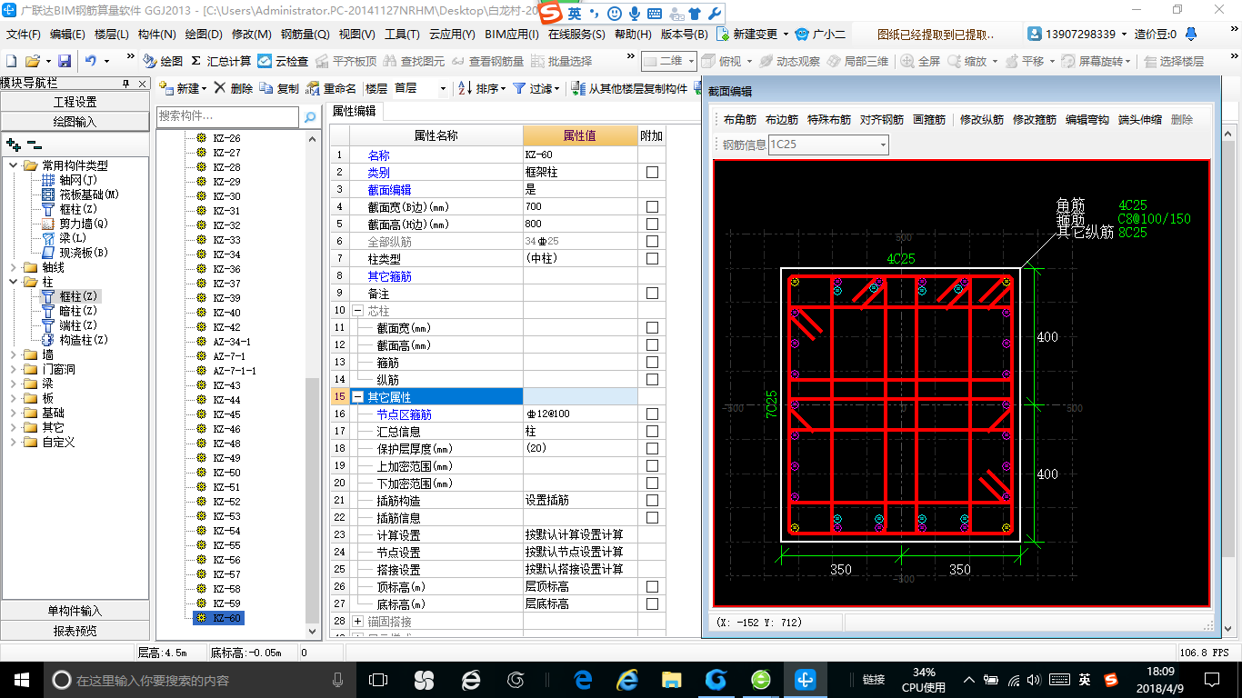Click 新建变更 button
Screen dimensions: 1242x698
[x=753, y=35]
